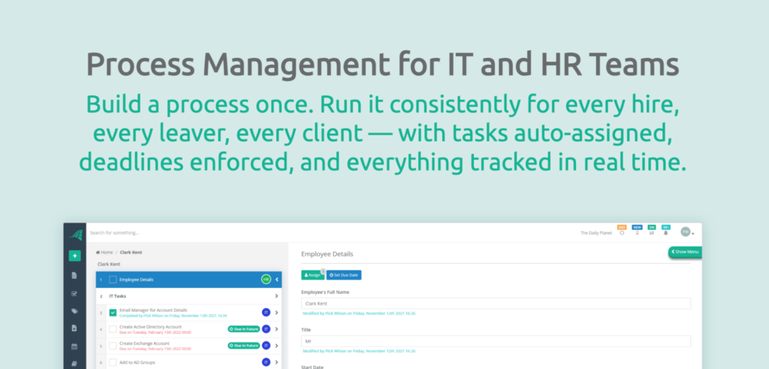Check Create Exchange Account checkbox
Screen dimensions: 769x369
(113, 346)
